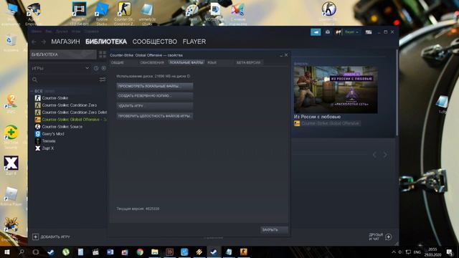459x258 pixels.
Task: Open the FLAYER profile section
Action: (194, 42)
